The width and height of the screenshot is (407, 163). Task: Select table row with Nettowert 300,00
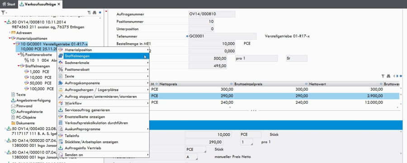pos(274,89)
